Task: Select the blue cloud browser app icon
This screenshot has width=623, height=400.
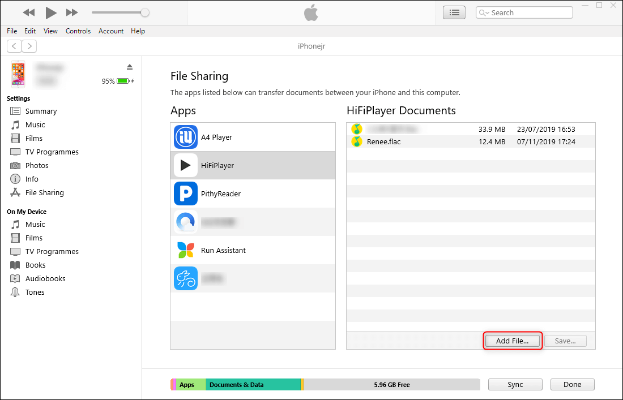Action: pos(186,222)
